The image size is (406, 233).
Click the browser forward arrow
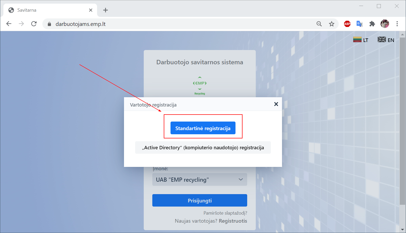pos(21,24)
